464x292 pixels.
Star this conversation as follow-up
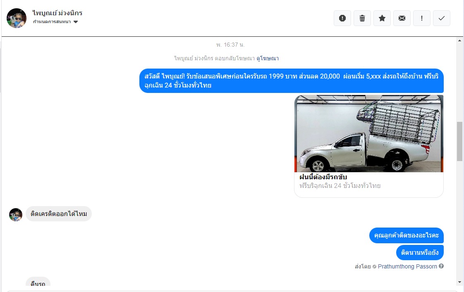point(382,18)
